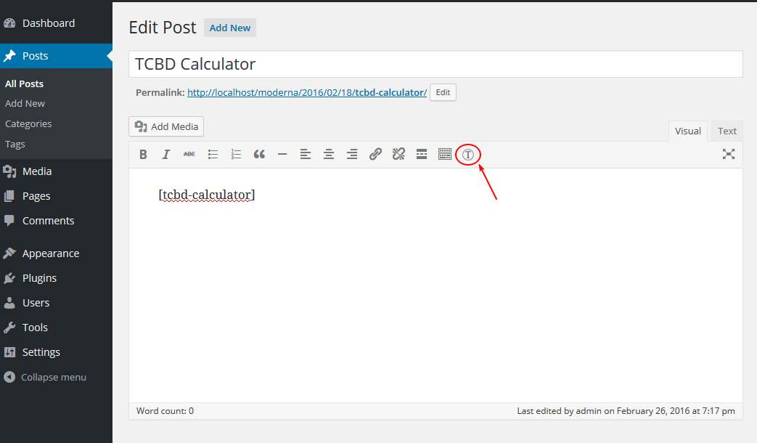Open the Tools menu
Image resolution: width=757 pixels, height=443 pixels.
(x=56, y=328)
